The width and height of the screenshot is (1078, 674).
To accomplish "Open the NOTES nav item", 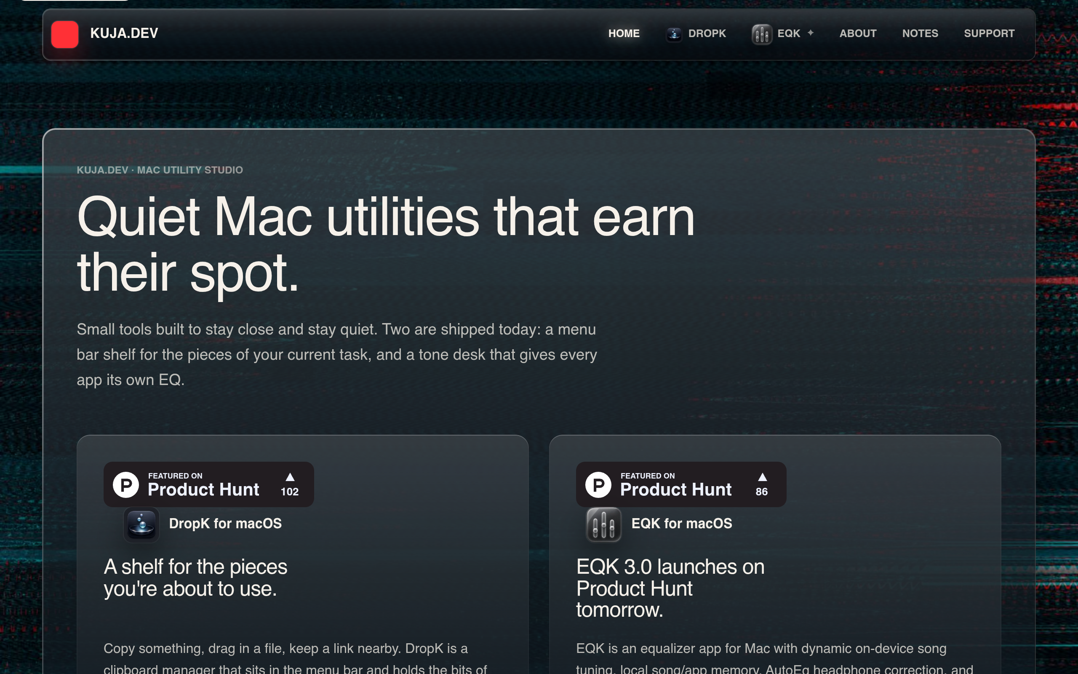I will 920,33.
